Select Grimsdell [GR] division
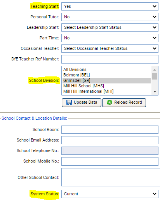 106,80
